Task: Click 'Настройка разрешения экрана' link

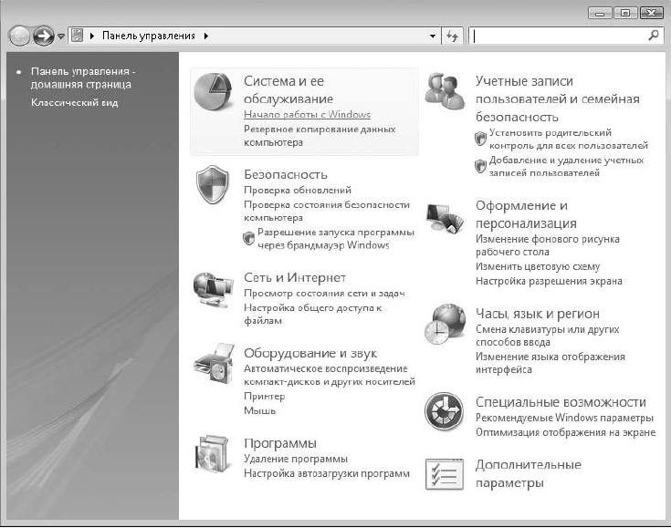Action: coord(549,281)
